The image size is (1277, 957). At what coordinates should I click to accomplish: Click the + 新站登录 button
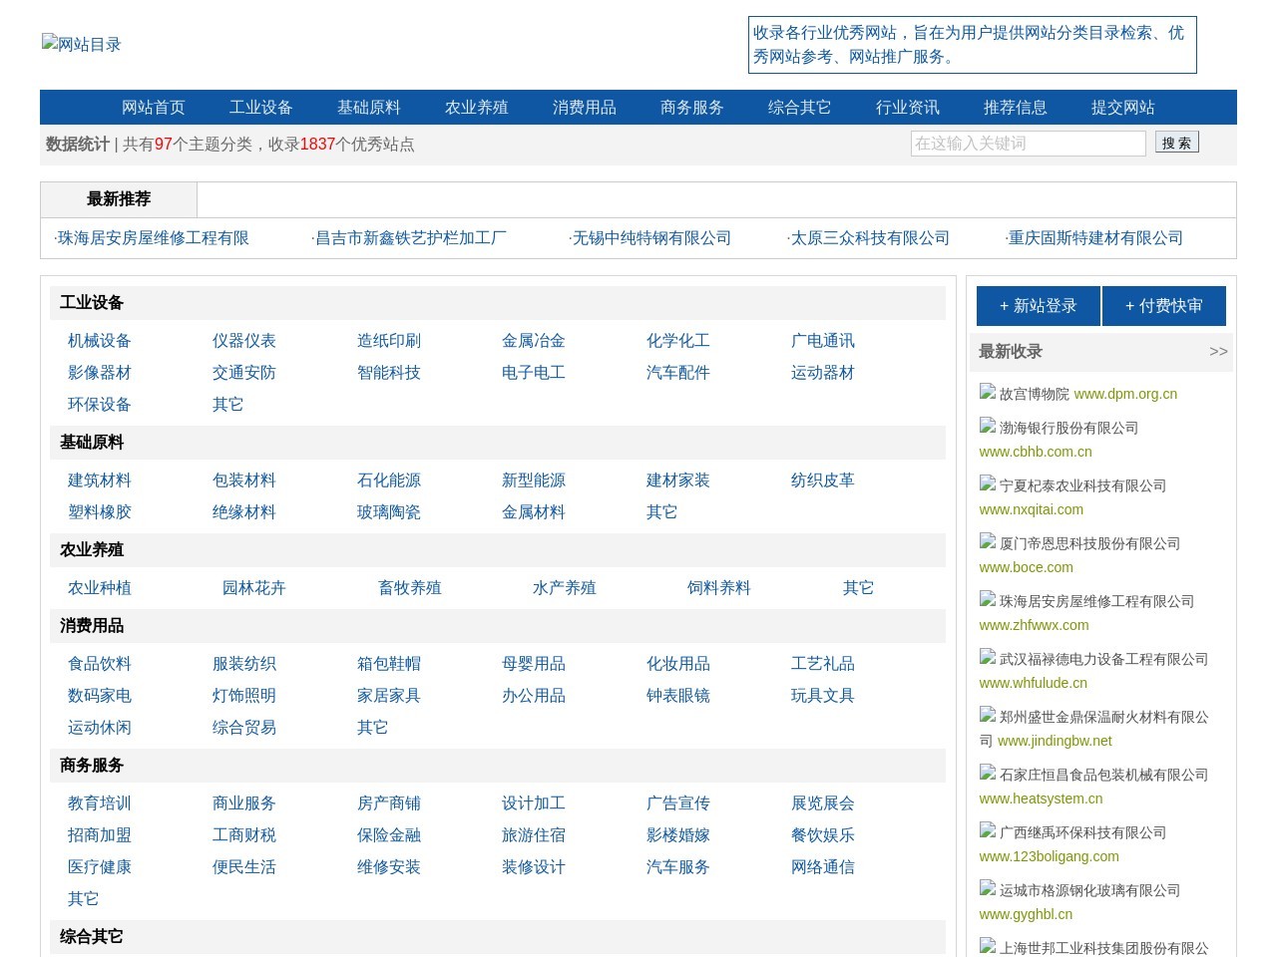(x=1038, y=306)
